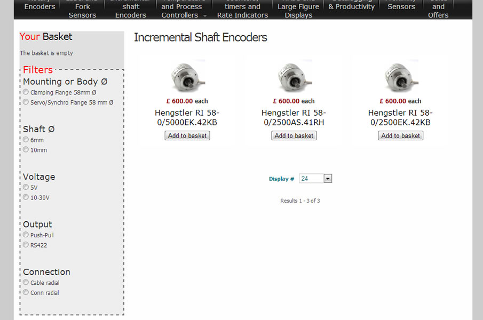Open & Productivity menu item
The image size is (483, 320).
[x=352, y=6]
